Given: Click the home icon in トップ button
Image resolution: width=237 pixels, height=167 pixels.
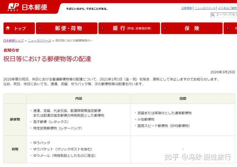Looking at the screenshot, I should (8, 28).
